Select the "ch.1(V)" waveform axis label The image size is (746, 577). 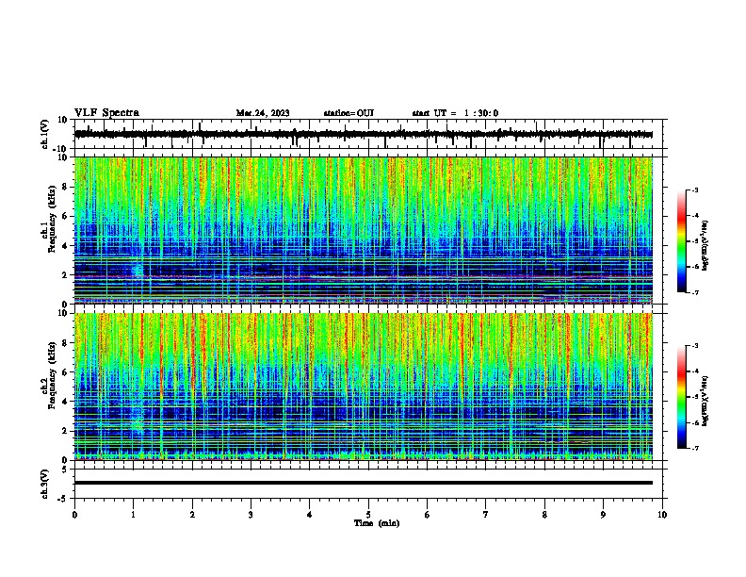(x=45, y=134)
